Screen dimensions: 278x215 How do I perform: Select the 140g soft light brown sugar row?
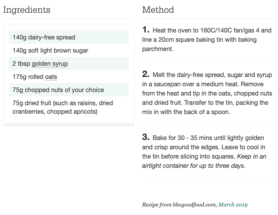pos(69,50)
